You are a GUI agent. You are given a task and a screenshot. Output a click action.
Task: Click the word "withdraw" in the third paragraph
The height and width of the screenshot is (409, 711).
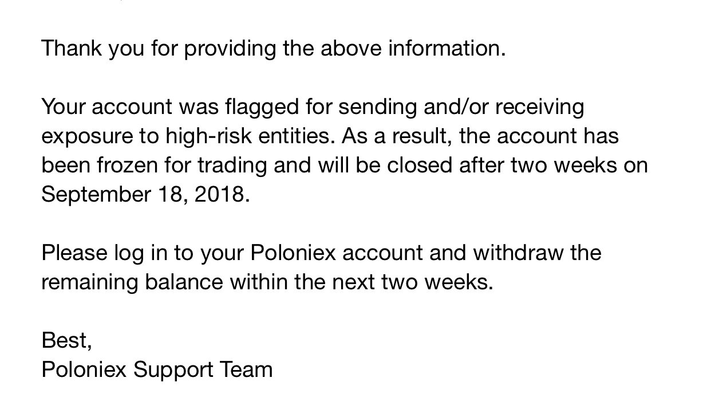coord(519,253)
